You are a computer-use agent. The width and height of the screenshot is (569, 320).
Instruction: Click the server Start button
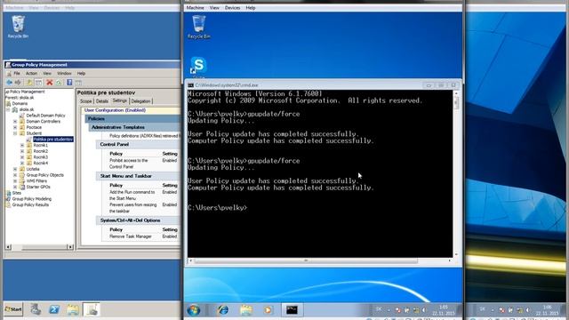(13, 309)
